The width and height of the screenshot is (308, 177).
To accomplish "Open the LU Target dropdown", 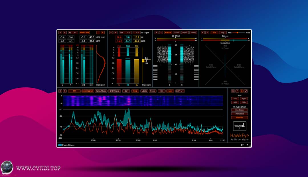I will [x=136, y=33].
